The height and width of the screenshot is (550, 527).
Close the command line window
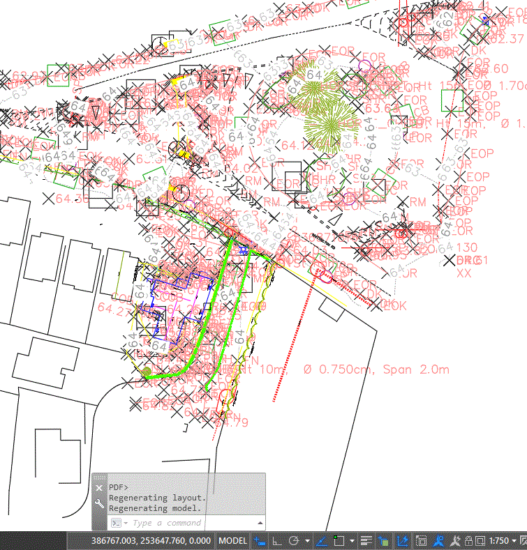99,487
